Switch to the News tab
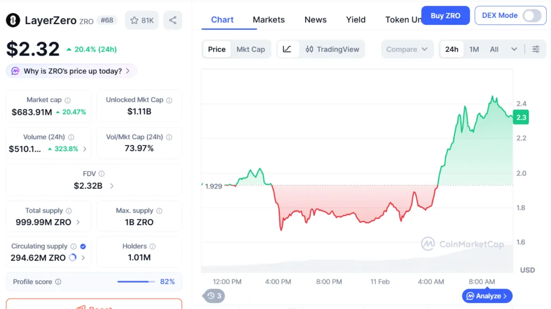Screen dimensions: 551x309 click(x=315, y=20)
